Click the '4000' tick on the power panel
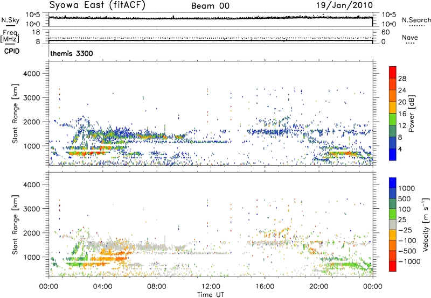This screenshot has width=431, height=298. pos(31,74)
